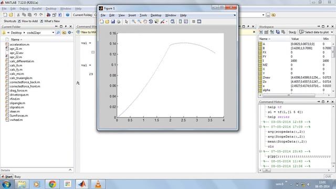Click Workspace horizontal scrollbar
Viewport: 336px width, 189px height.
coord(289,95)
